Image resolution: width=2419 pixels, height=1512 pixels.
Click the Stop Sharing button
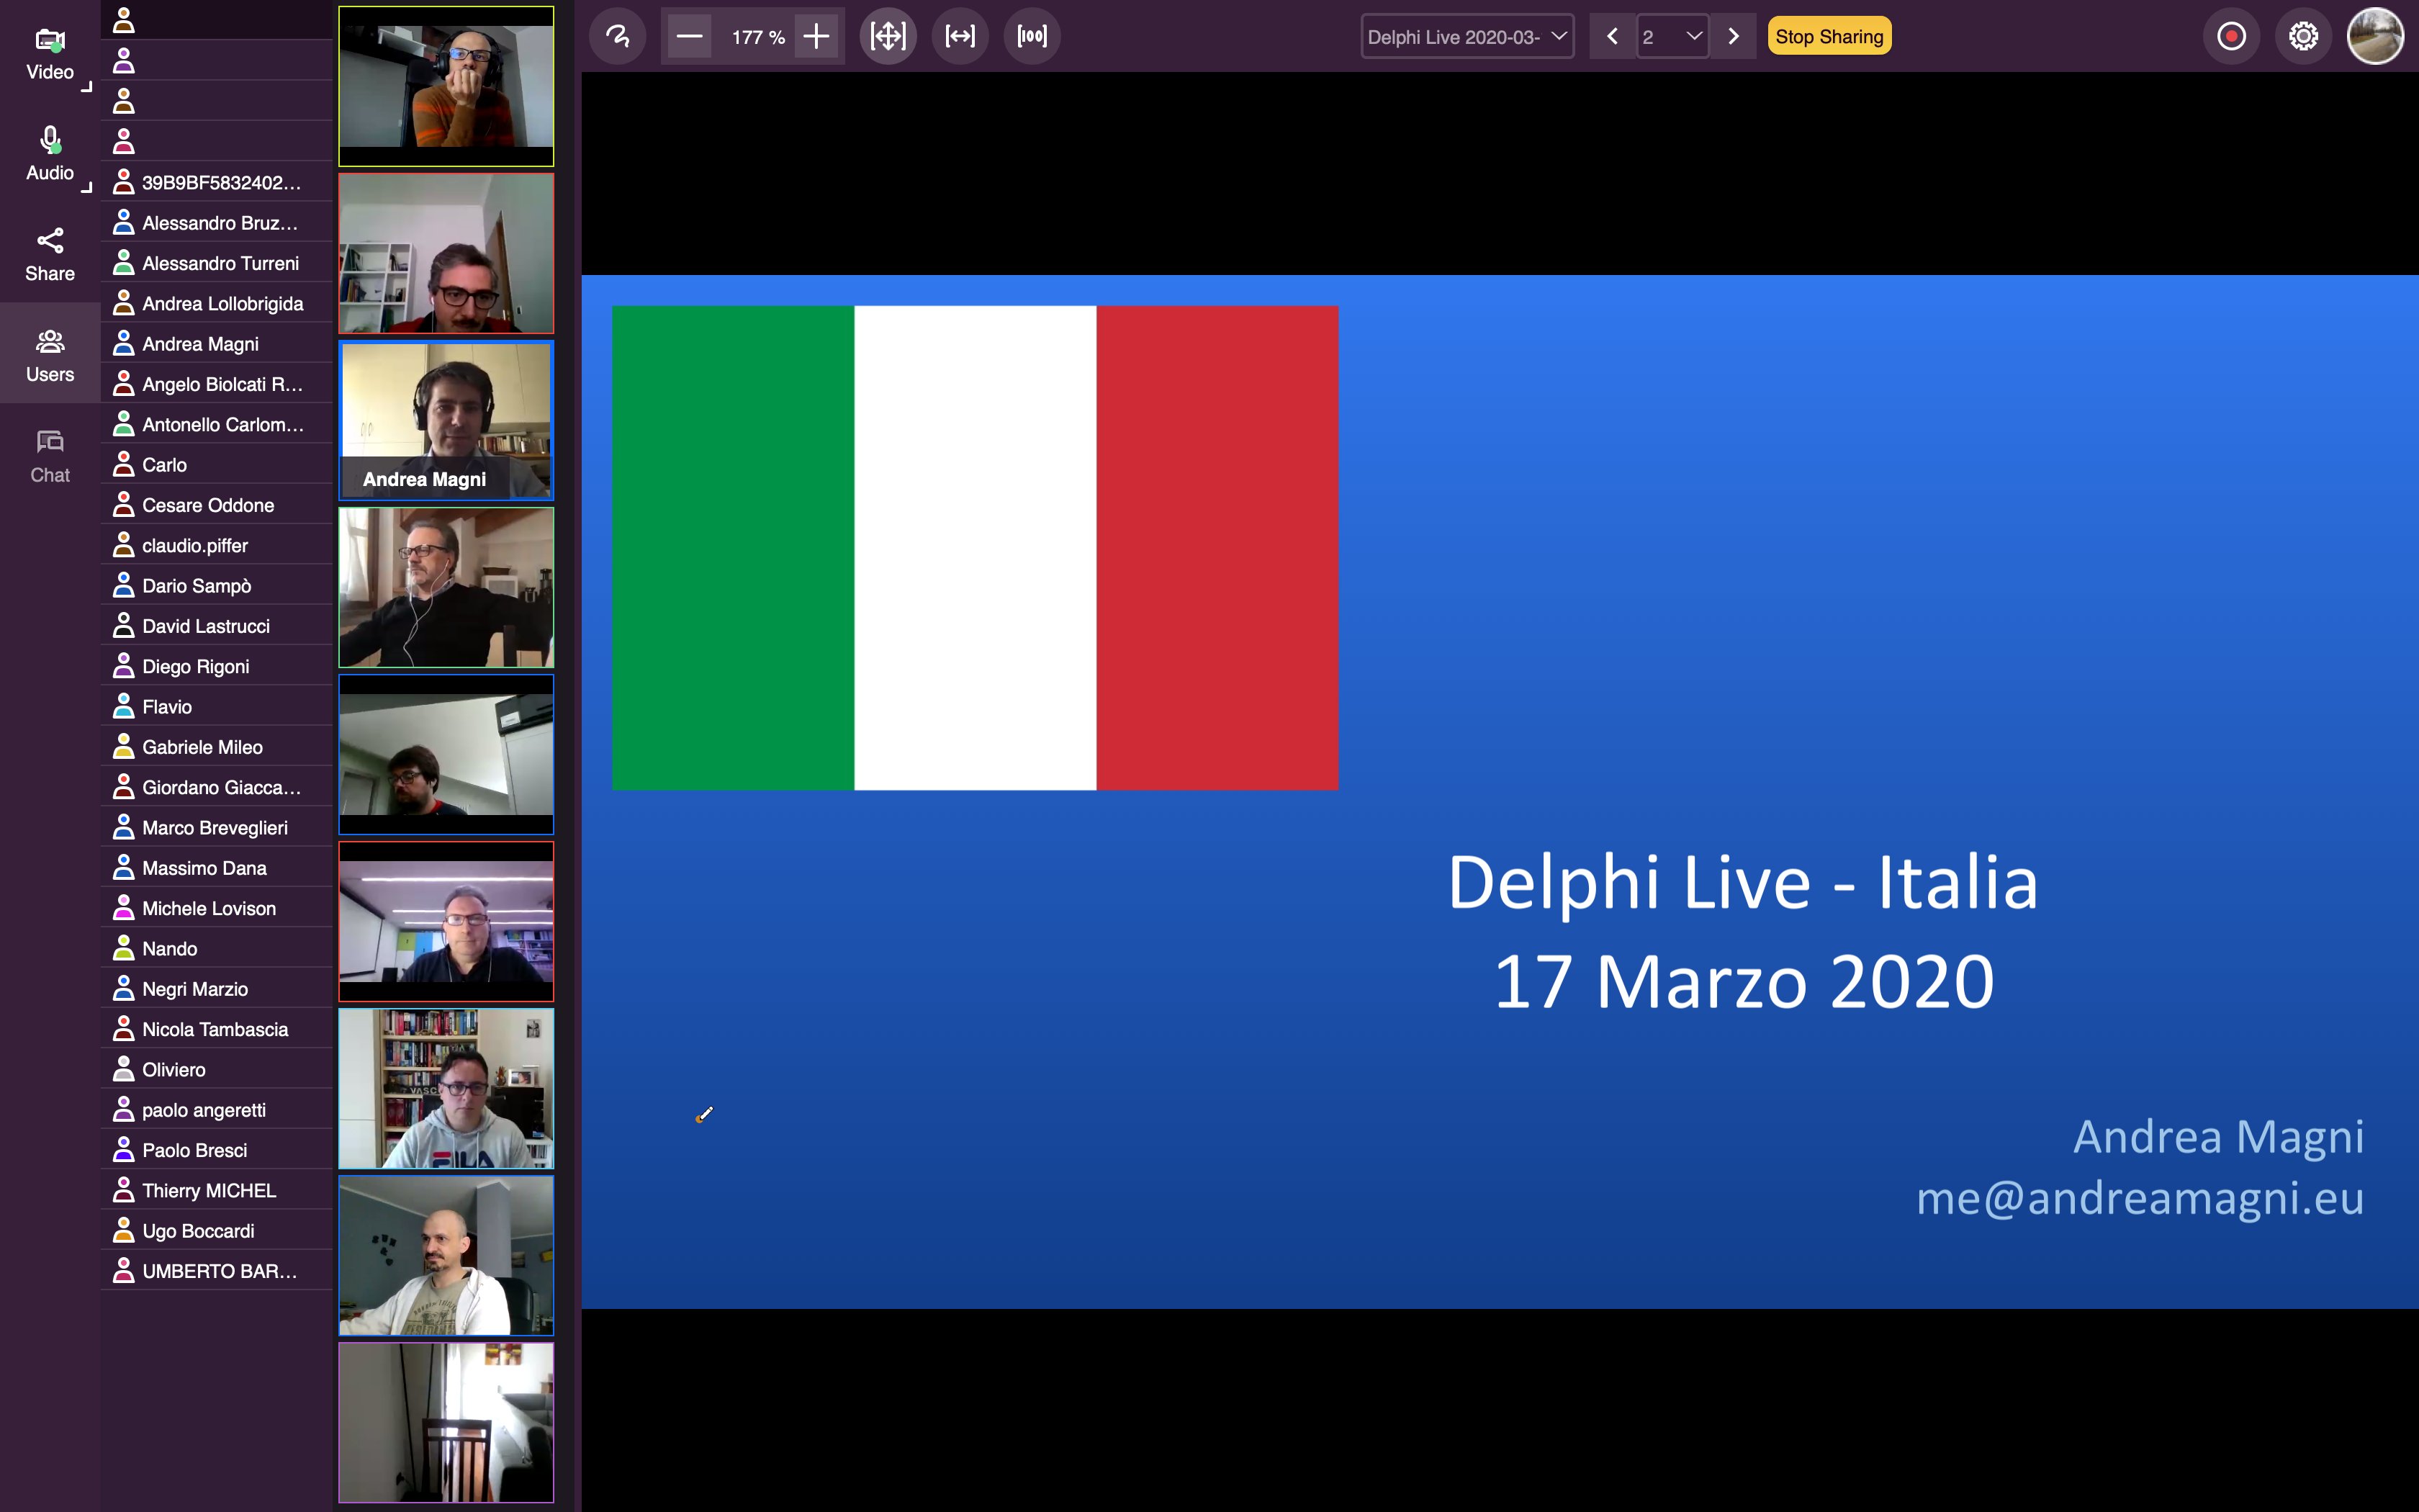click(1829, 37)
